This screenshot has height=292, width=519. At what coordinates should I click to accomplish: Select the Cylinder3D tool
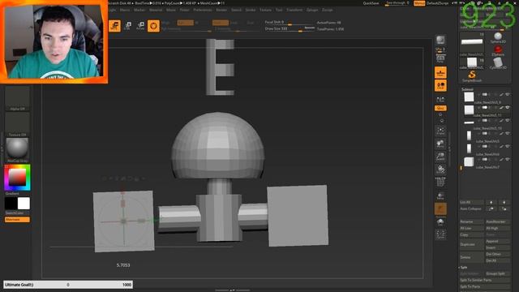pos(498,63)
